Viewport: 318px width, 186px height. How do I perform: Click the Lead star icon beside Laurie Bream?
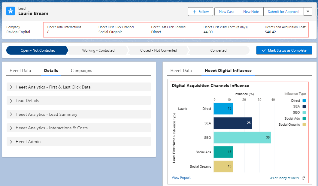click(x=11, y=11)
